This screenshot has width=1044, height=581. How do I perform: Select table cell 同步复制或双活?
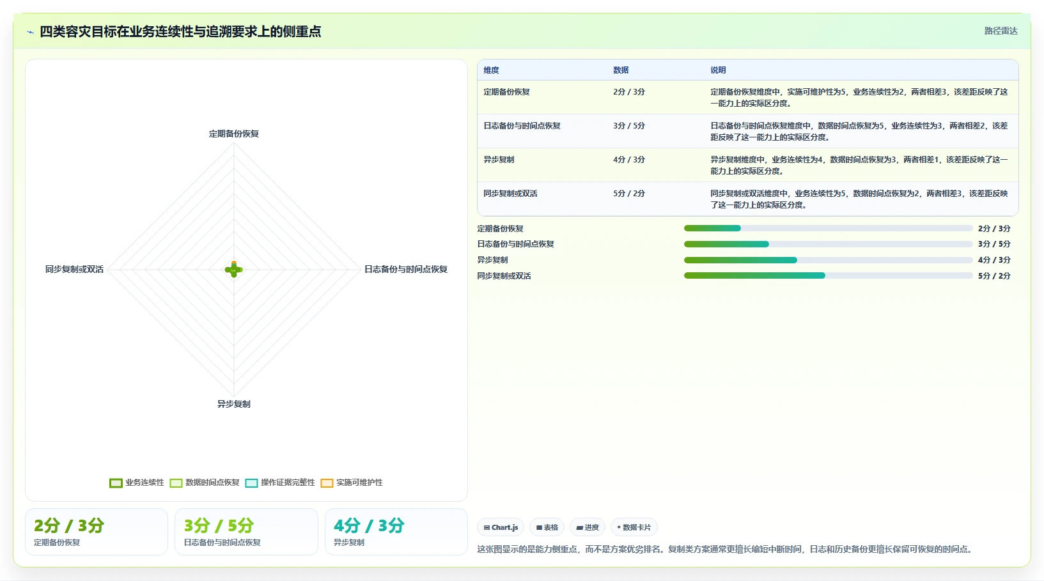click(x=510, y=194)
